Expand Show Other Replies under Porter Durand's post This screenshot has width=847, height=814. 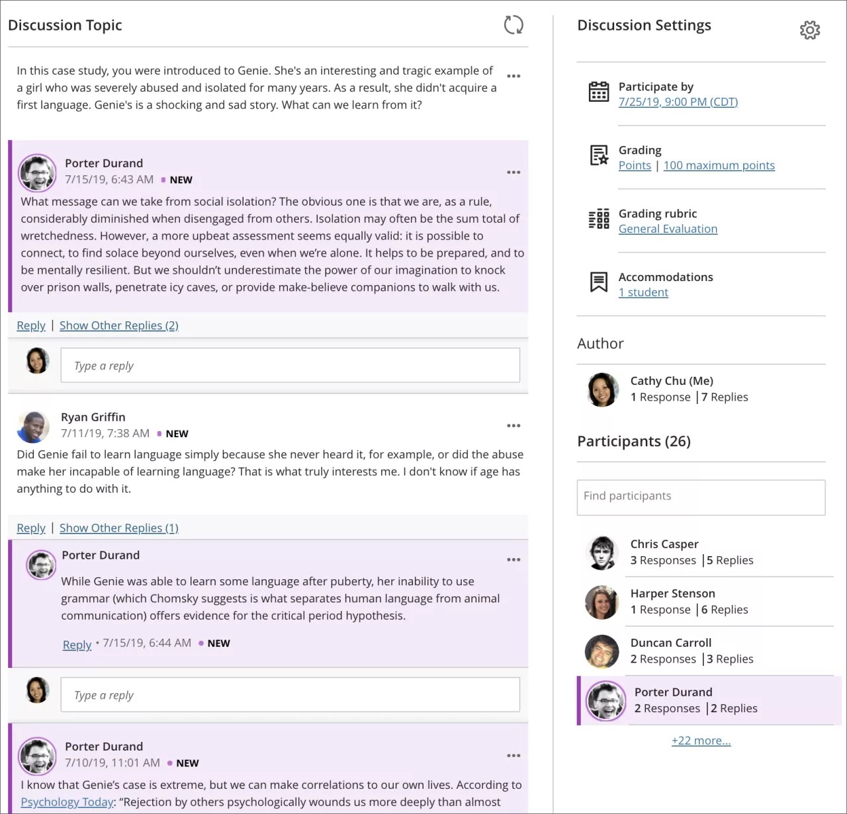click(x=118, y=325)
